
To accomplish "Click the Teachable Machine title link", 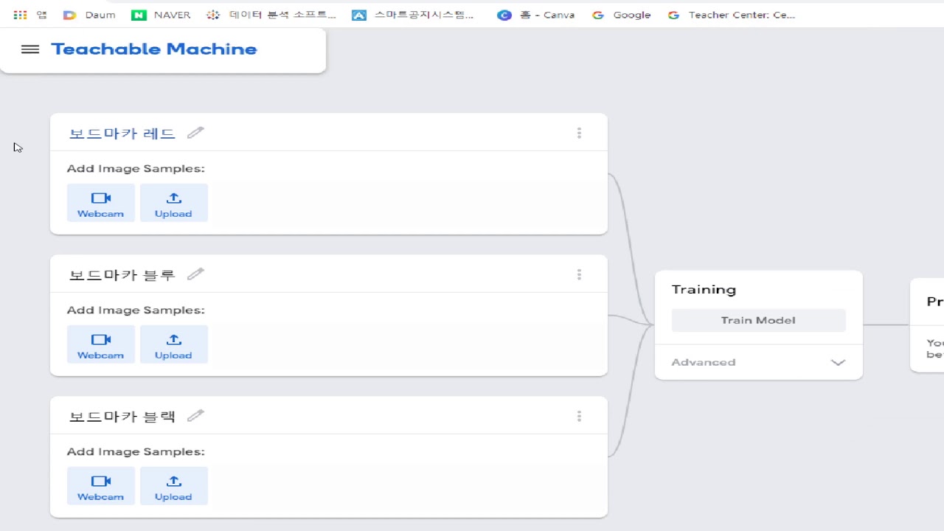I will coord(154,49).
